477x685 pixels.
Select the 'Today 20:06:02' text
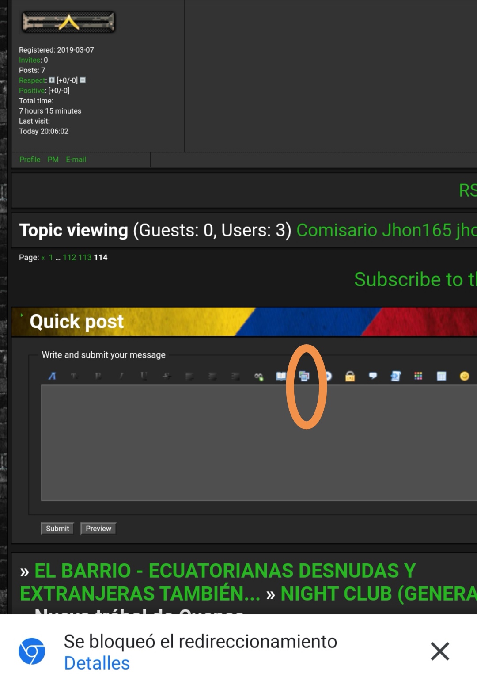tap(44, 131)
